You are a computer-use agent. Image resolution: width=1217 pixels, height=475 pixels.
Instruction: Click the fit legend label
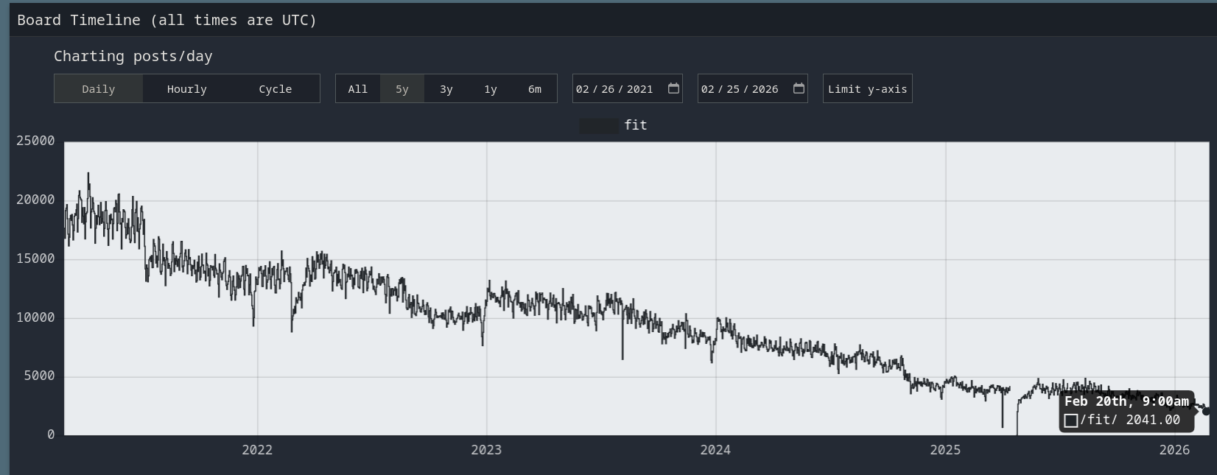click(x=636, y=125)
